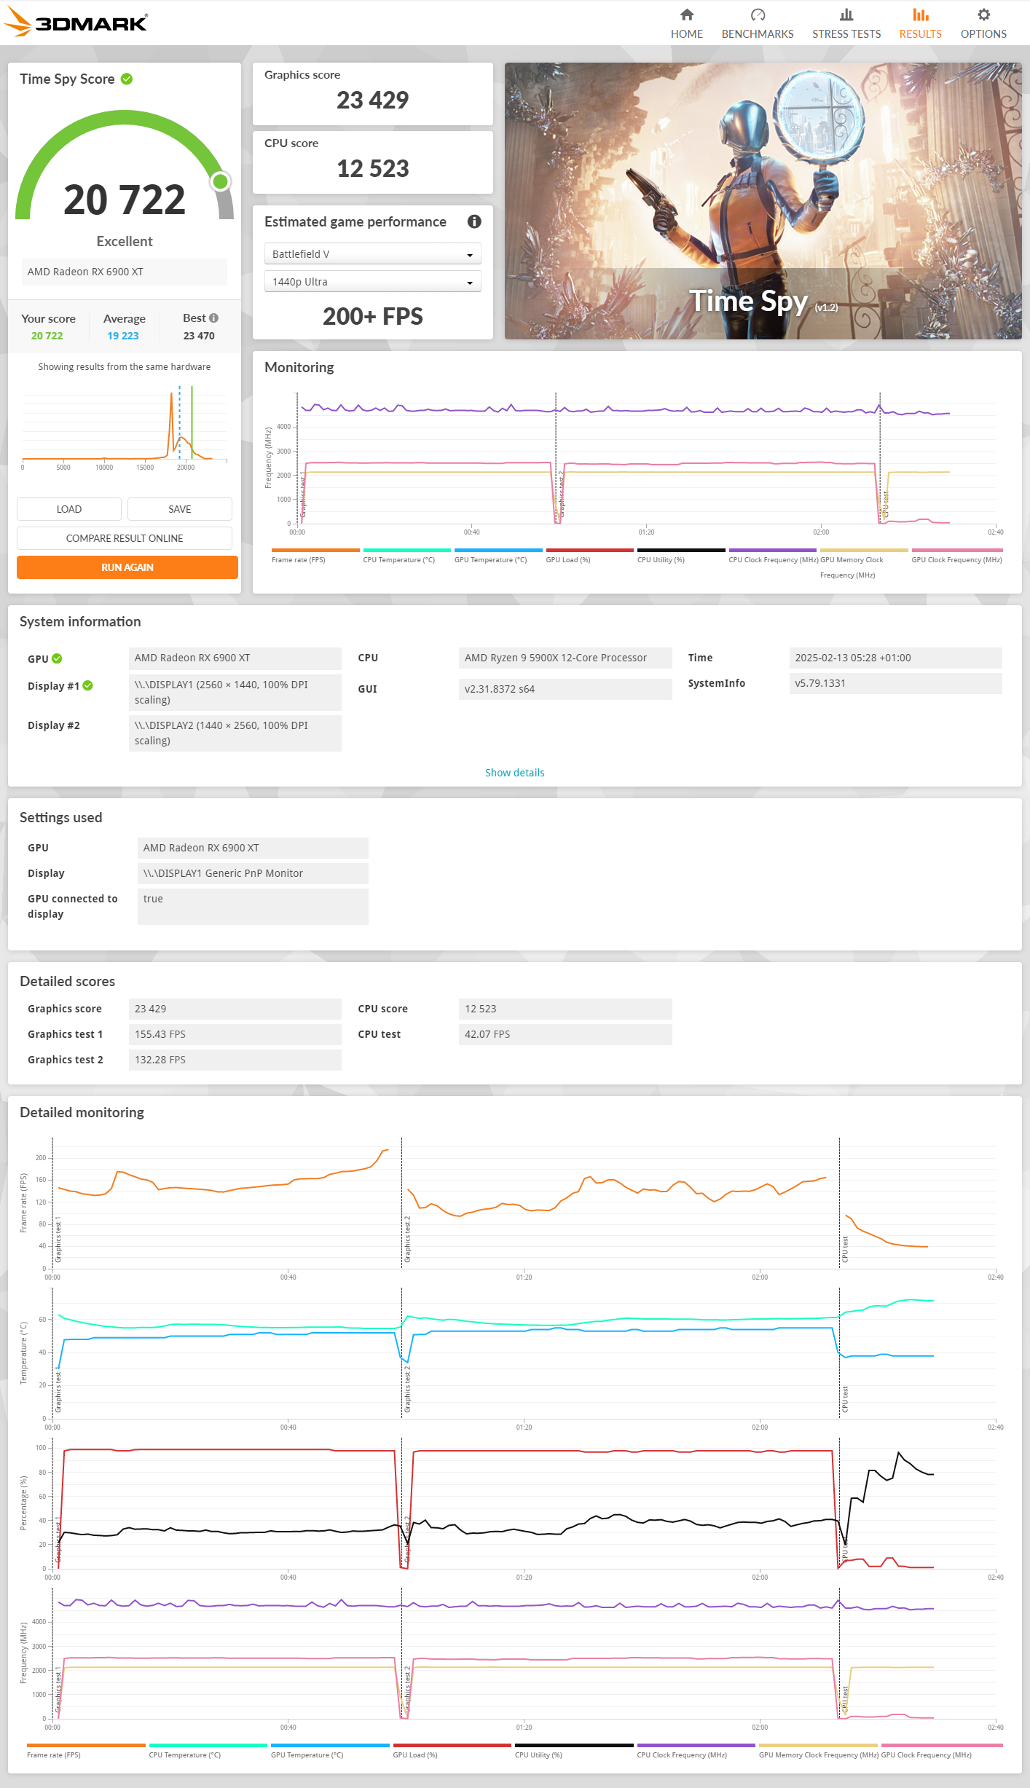This screenshot has width=1030, height=1788.
Task: Toggle GPU Load (%) legend in Monitoring
Action: [589, 556]
